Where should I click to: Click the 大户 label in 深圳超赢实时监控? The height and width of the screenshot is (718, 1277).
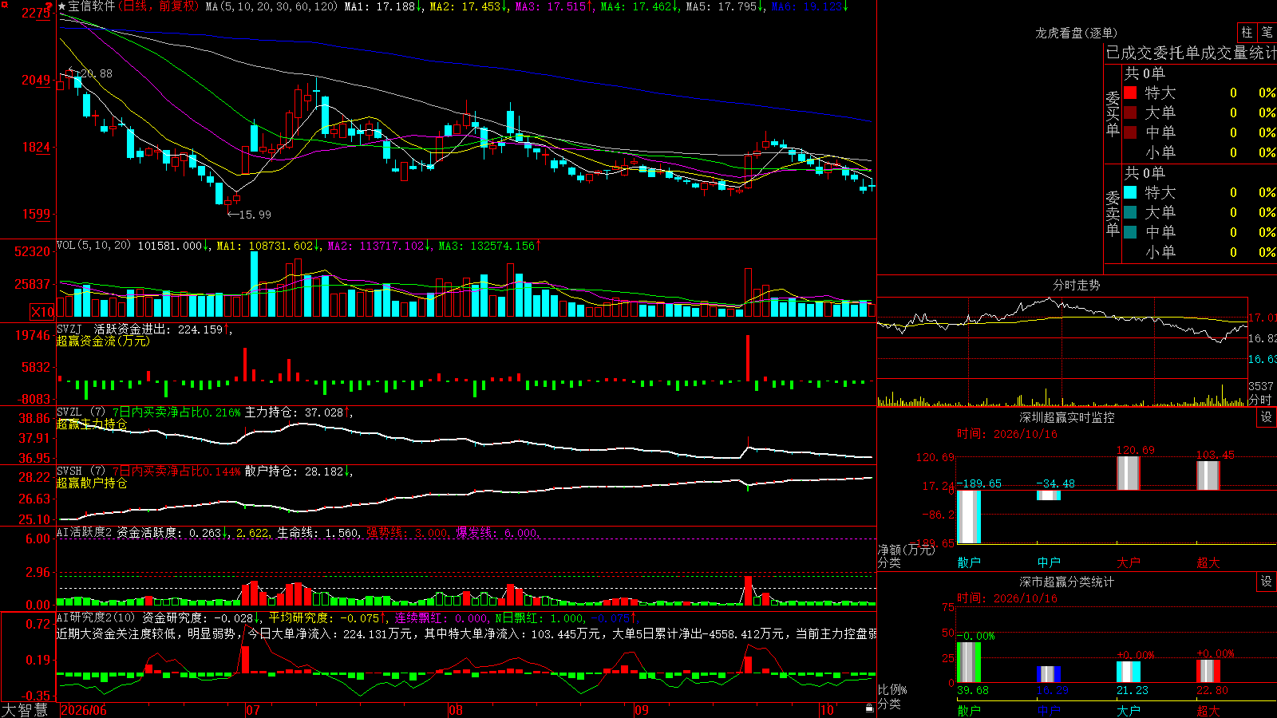click(1129, 562)
